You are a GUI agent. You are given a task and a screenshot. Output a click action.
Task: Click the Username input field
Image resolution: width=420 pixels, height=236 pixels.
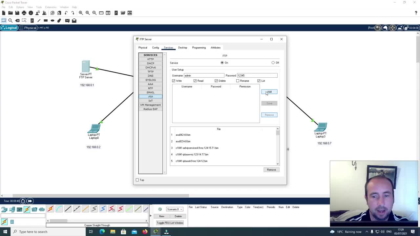[204, 75]
